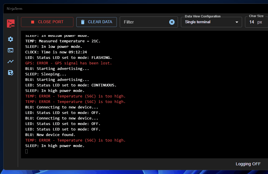This screenshot has width=268, height=174.
Task: Open the logging settings sidebar icon
Action: [10, 73]
